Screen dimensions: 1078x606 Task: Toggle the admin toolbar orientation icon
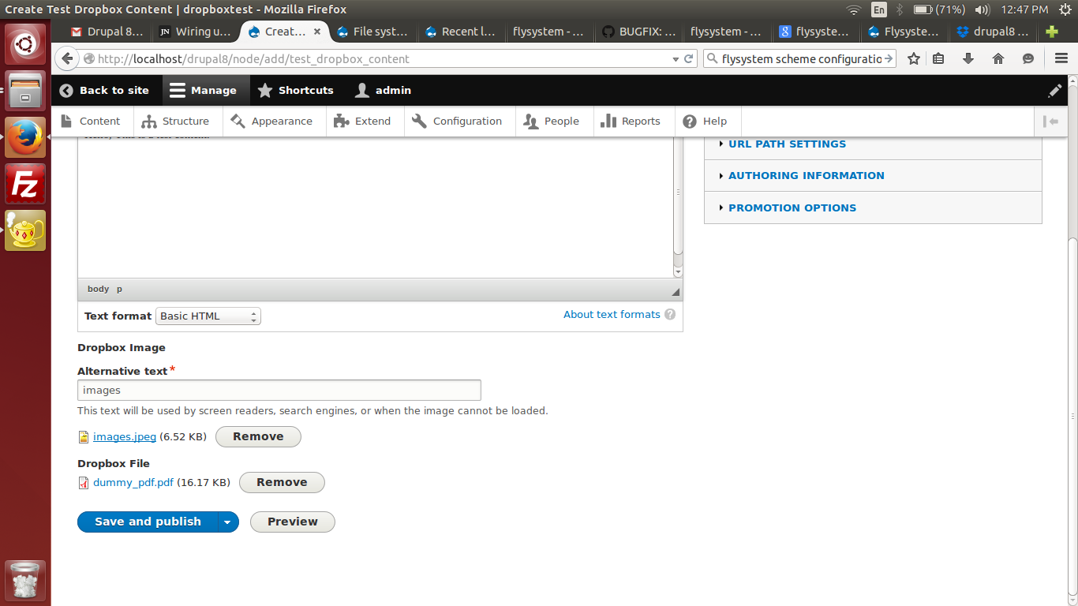pos(1053,121)
